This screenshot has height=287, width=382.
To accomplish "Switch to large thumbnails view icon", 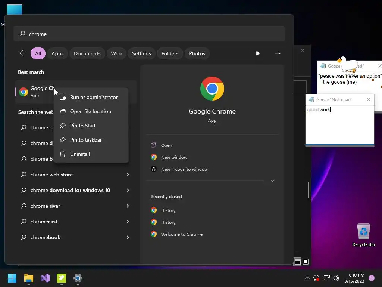I will pyautogui.click(x=306, y=262).
